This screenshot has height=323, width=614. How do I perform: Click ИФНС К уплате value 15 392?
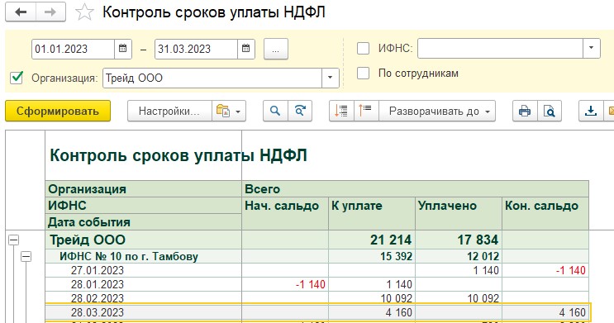[397, 256]
